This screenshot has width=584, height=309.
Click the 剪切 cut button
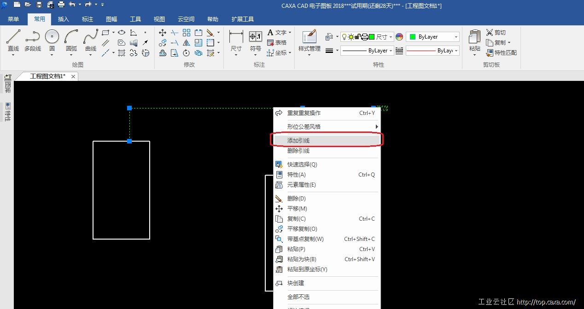[496, 32]
